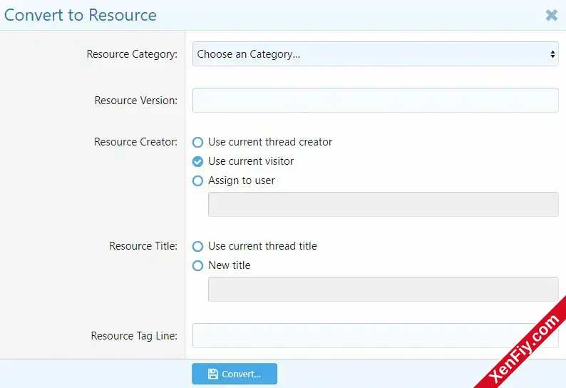Screen dimensions: 566x388
Task: Click the Resource Category dropdown arrows
Action: [552, 54]
